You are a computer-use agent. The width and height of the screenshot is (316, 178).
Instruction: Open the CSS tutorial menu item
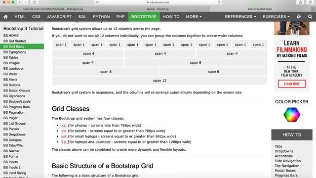click(36, 17)
